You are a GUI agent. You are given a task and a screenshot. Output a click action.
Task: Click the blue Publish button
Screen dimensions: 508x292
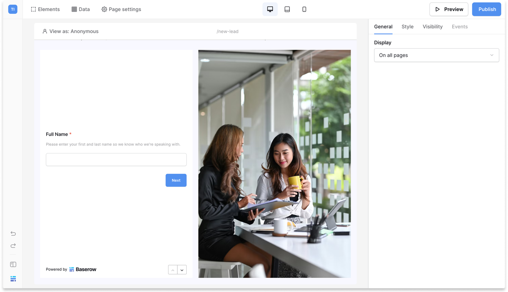coord(487,9)
